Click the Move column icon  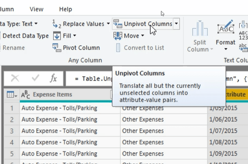[x=118, y=36]
